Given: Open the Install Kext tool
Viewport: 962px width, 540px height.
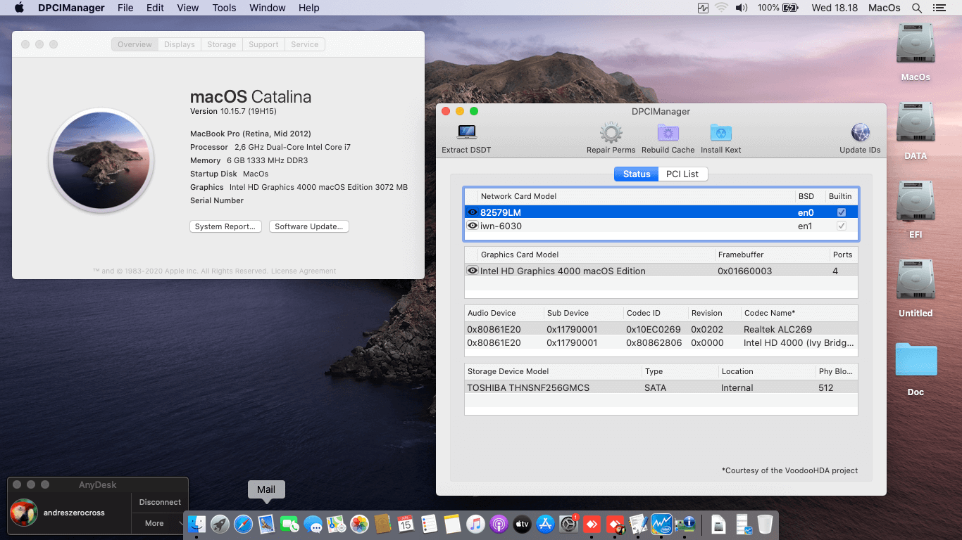Looking at the screenshot, I should coord(720,133).
